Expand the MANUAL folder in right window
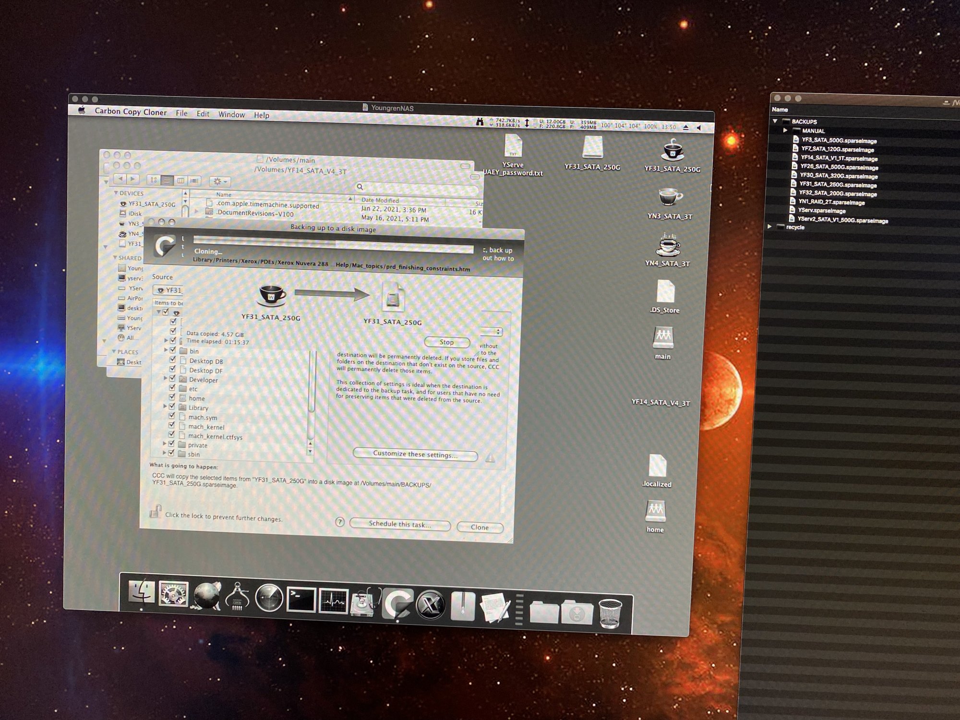 (785, 130)
